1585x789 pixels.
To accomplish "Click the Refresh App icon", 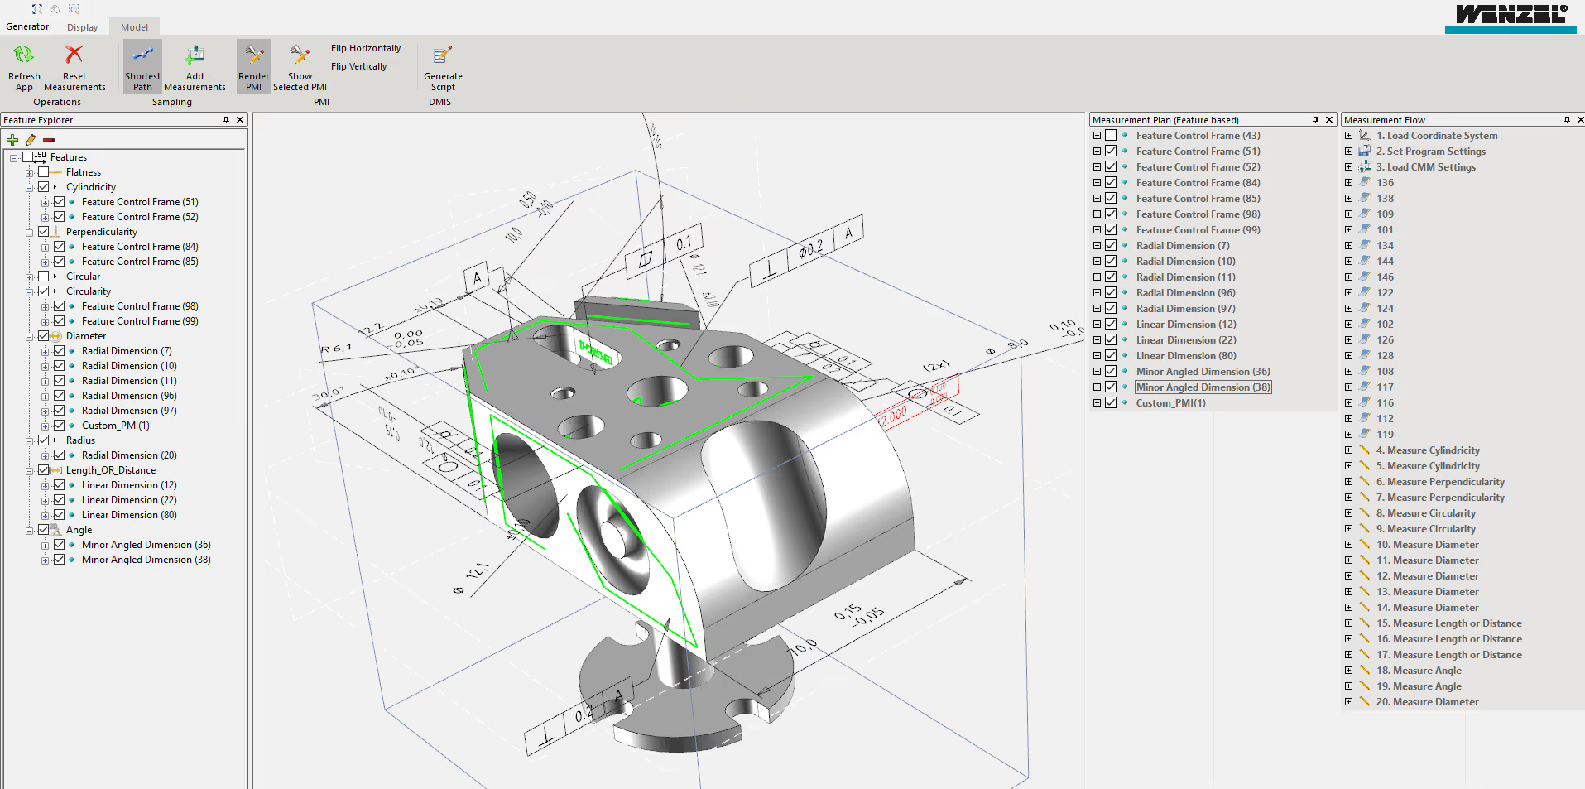I will (23, 55).
